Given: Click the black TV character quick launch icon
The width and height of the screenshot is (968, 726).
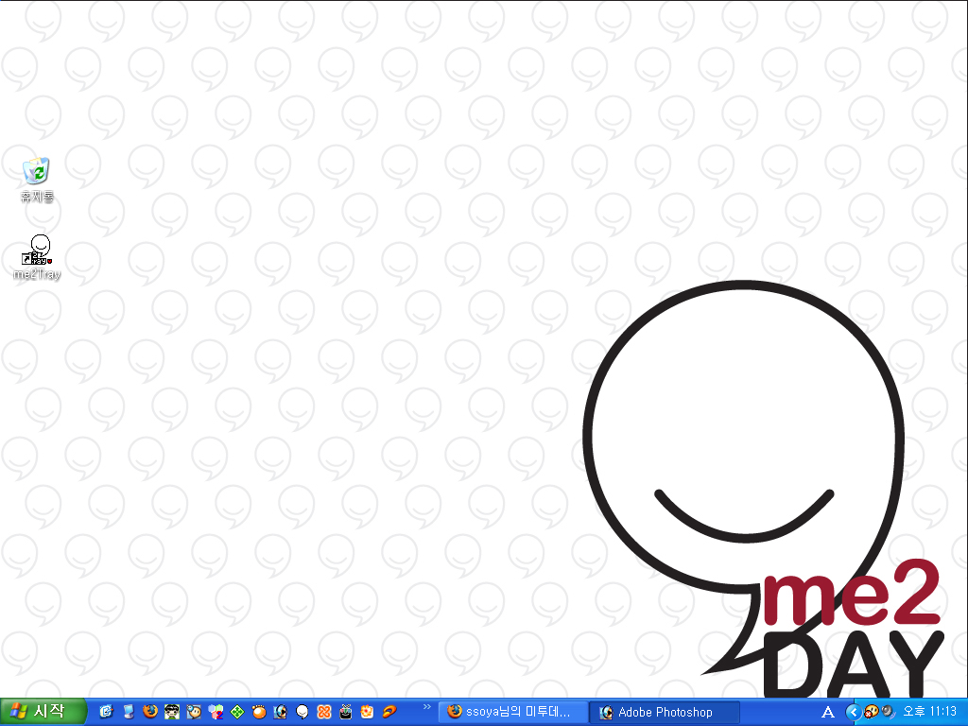Looking at the screenshot, I should [346, 712].
